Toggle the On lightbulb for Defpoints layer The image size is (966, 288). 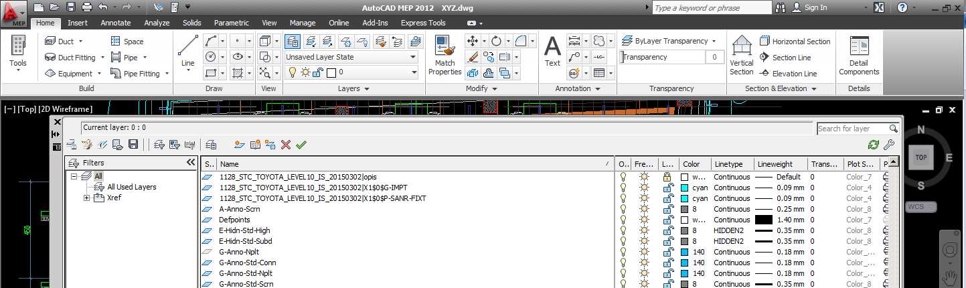[623, 220]
